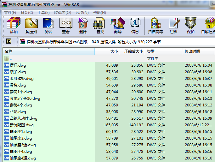Click CAD icon of 轴承座1.dwg
Screen dimensions: 215x162
6,131
